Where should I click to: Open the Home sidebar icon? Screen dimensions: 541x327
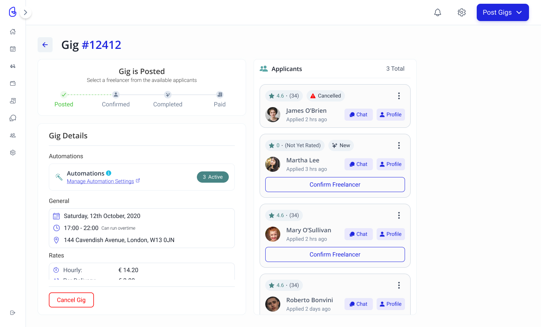[x=13, y=32]
